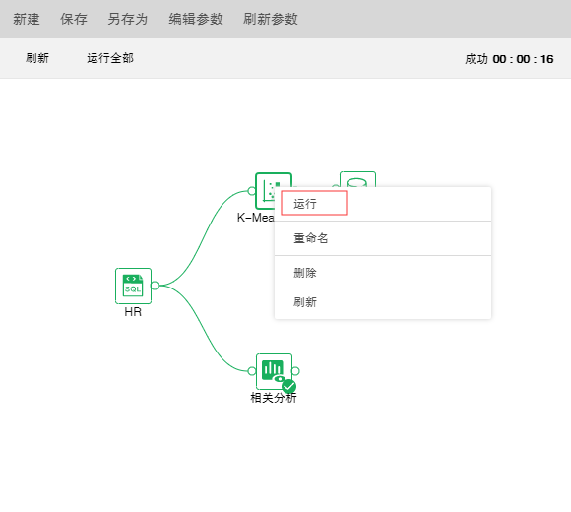
Task: Click the output port on the HR node
Action: pyautogui.click(x=155, y=286)
